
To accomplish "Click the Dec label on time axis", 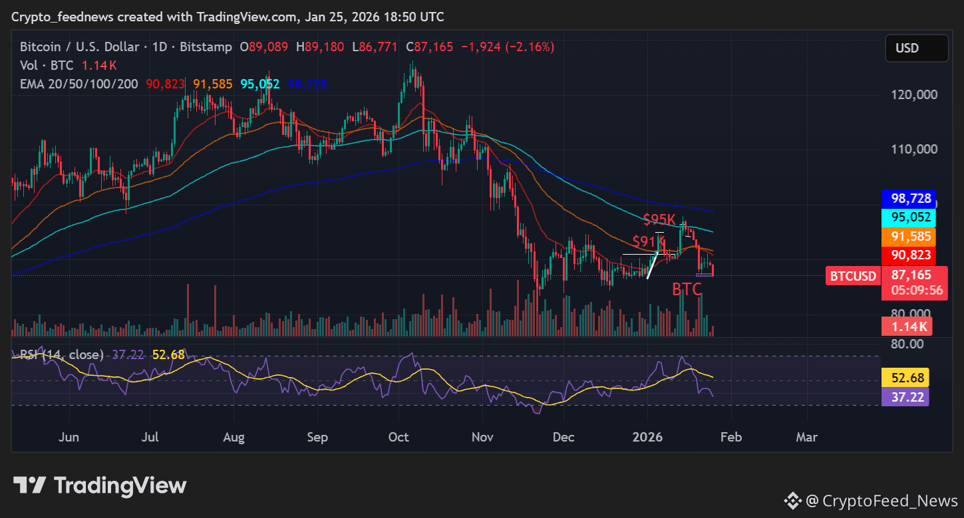I will tap(563, 437).
